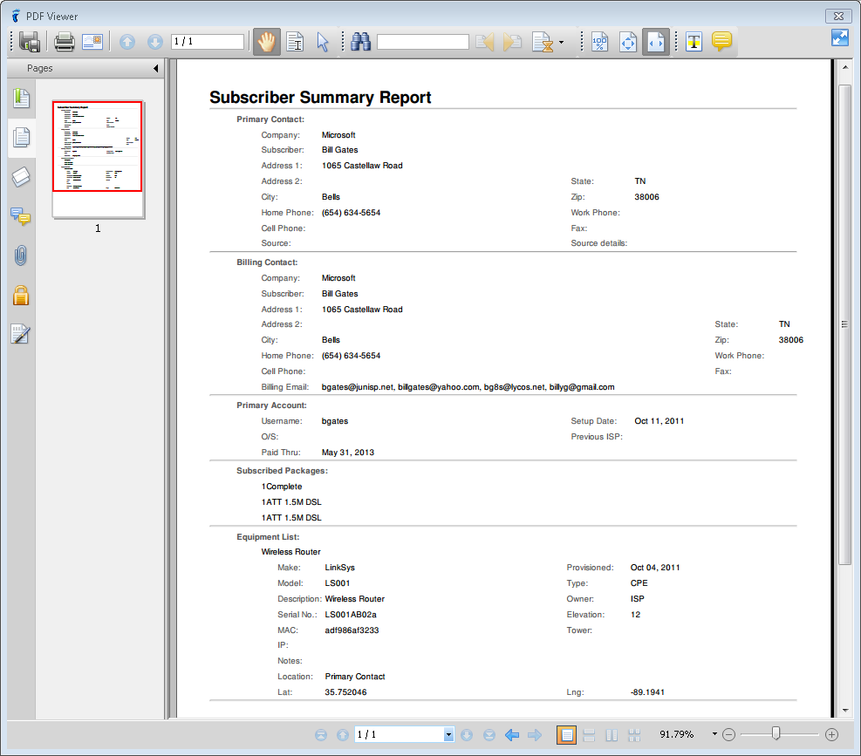Click the zoom slider handle
This screenshot has width=861, height=756.
776,733
